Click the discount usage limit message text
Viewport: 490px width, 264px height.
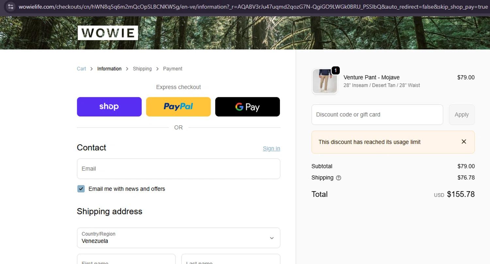click(369, 142)
